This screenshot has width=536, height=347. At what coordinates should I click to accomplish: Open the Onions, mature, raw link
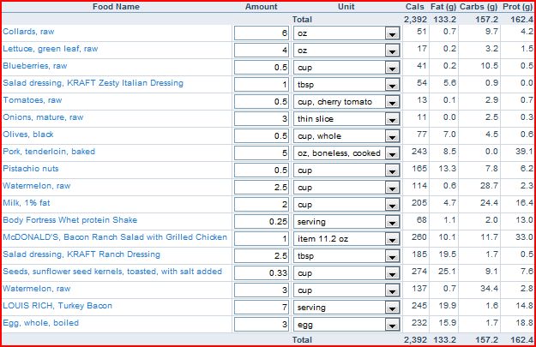pyautogui.click(x=43, y=117)
